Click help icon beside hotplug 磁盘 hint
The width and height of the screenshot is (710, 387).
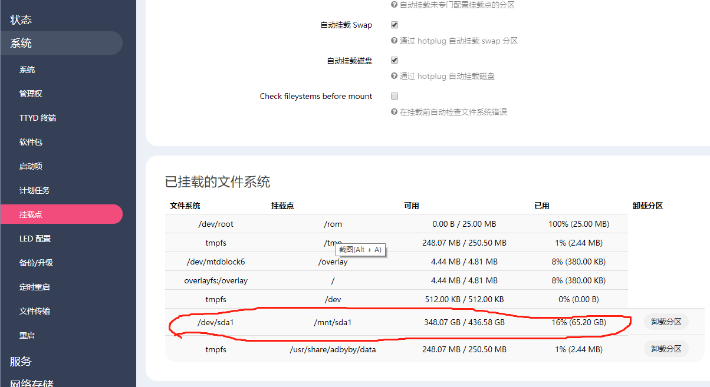[x=394, y=77]
